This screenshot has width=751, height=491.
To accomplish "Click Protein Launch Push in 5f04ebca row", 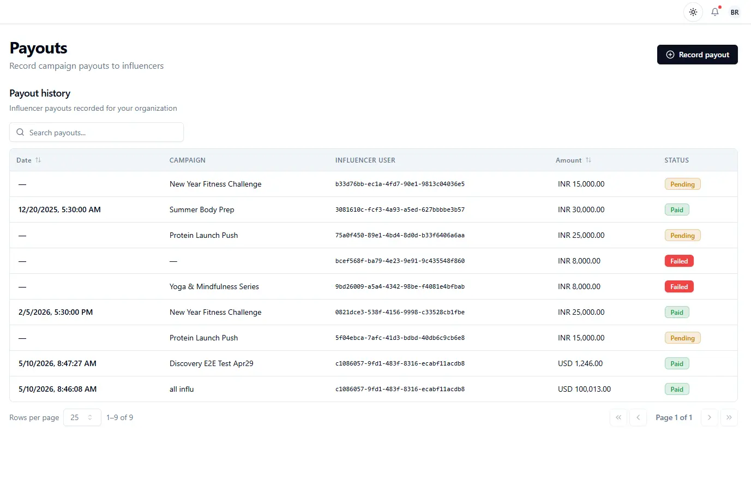I will point(203,338).
